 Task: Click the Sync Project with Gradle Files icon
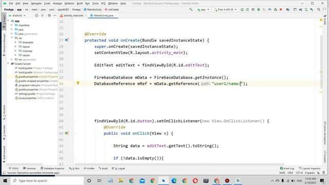[301, 9]
